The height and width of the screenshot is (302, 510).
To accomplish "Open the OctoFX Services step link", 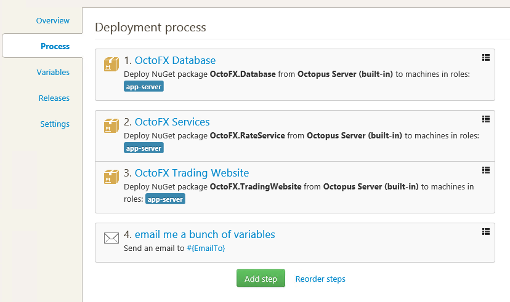I will (x=172, y=122).
